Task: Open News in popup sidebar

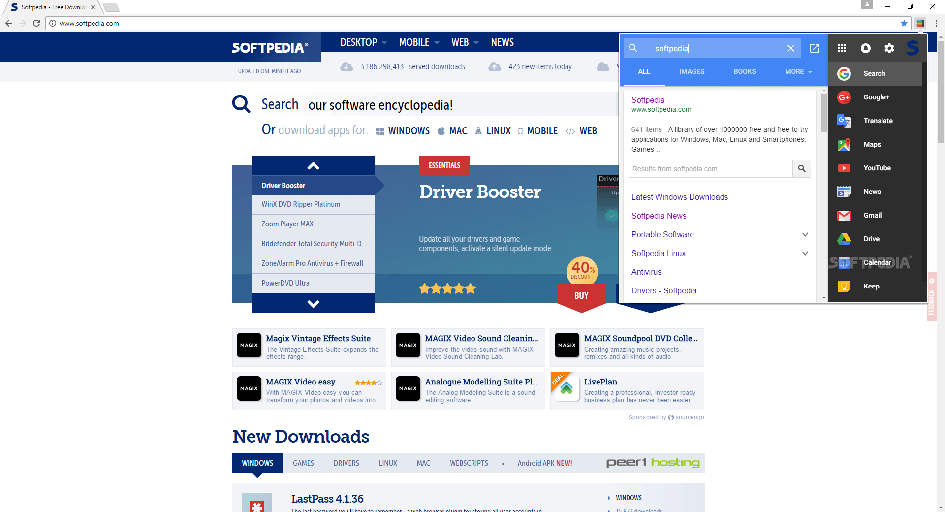Action: point(875,192)
